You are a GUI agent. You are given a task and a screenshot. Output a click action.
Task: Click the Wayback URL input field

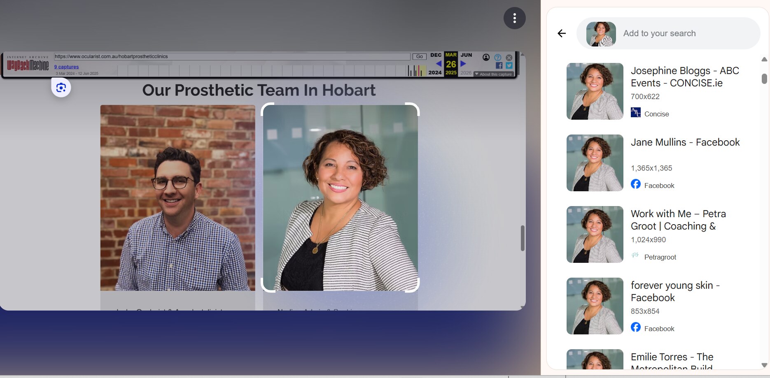[231, 57]
